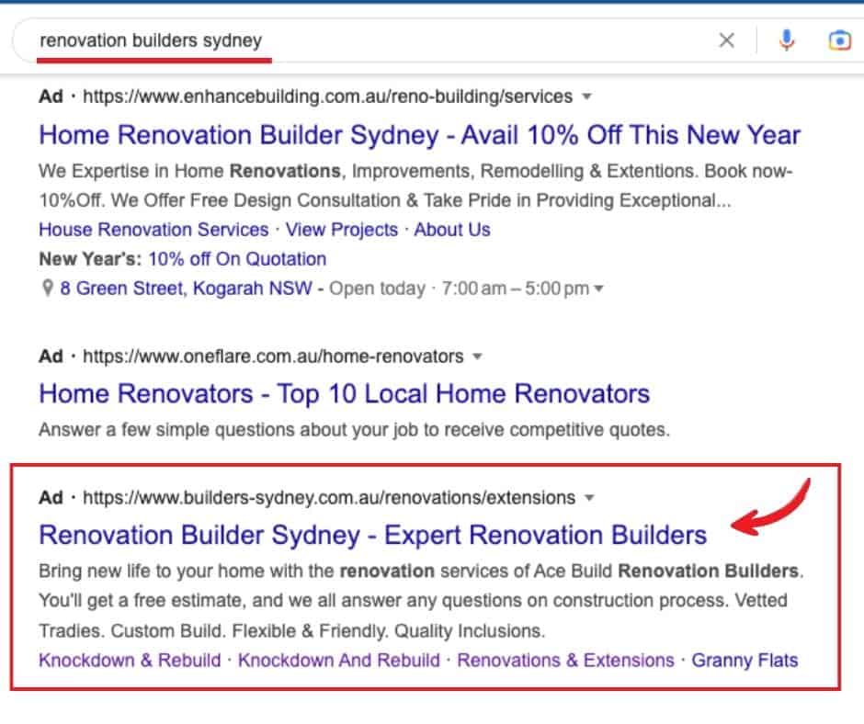The image size is (864, 724).
Task: Start voice search with the microphone icon
Action: (786, 40)
